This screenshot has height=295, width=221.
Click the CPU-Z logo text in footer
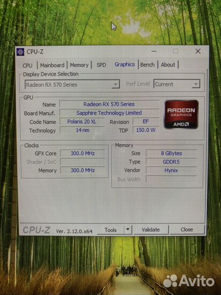(x=37, y=230)
